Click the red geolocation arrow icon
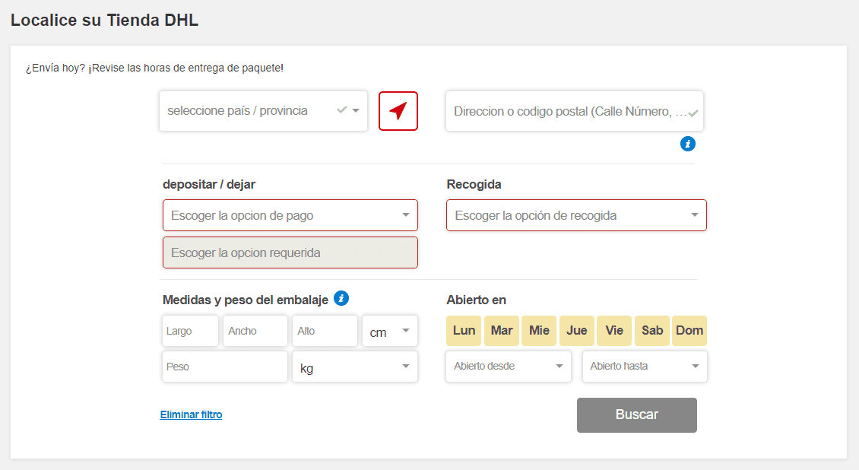Screen dimensions: 859x470 (398, 110)
